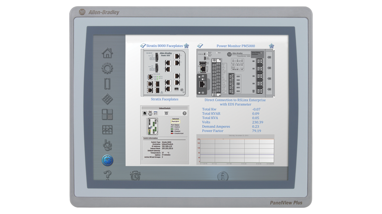Open the diamond keypad sidebar icon
This screenshot has height=214, width=382.
point(107,99)
